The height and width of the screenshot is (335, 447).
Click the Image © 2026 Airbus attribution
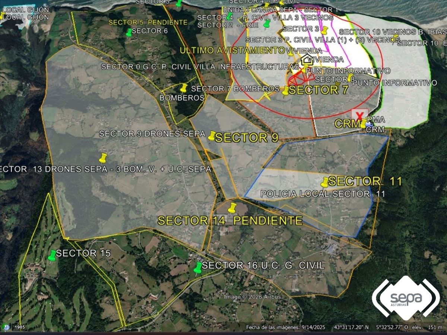tap(252, 297)
